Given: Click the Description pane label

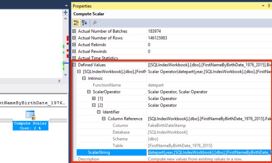Looking at the screenshot, I should point(89,159).
